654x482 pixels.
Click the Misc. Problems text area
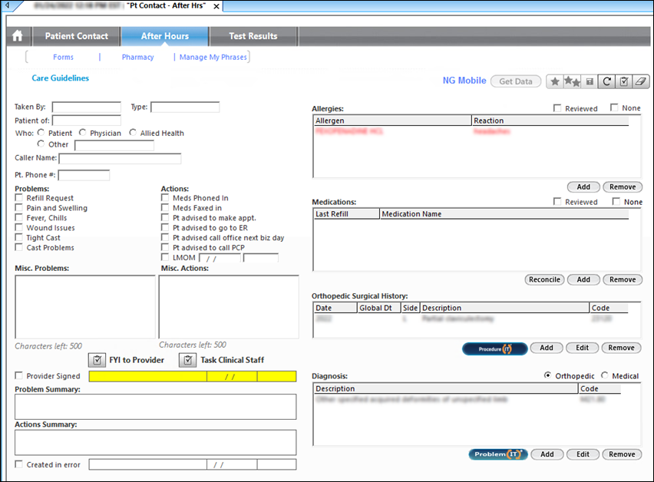(85, 307)
